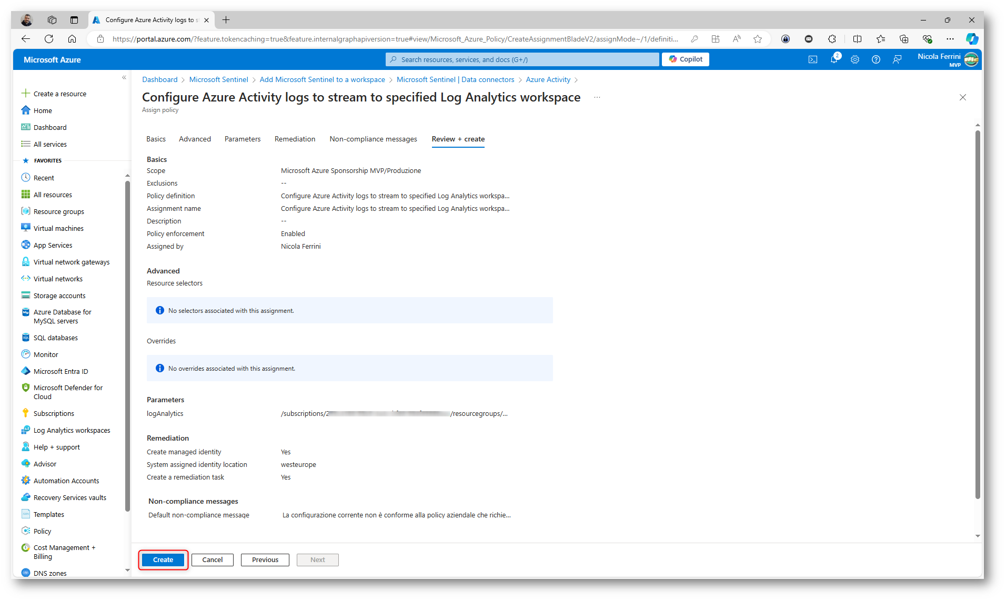Open Azure Cloud Shell icon
The width and height of the screenshot is (1006, 601).
[813, 59]
